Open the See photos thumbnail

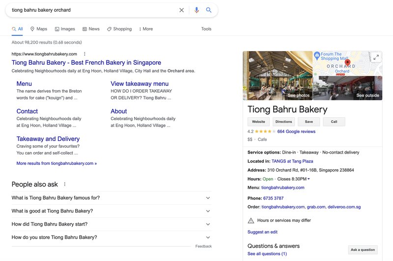(278, 76)
